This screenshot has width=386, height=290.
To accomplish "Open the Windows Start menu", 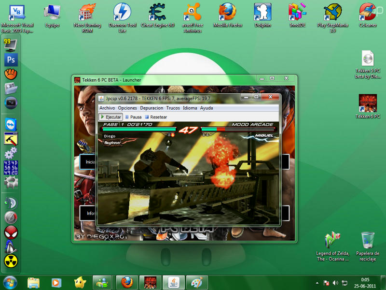I will (x=10, y=283).
